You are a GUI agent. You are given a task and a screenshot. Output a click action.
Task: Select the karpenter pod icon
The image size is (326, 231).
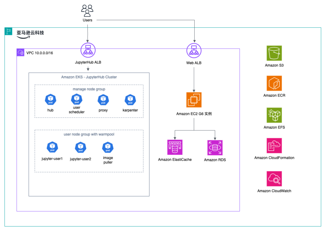pos(130,100)
